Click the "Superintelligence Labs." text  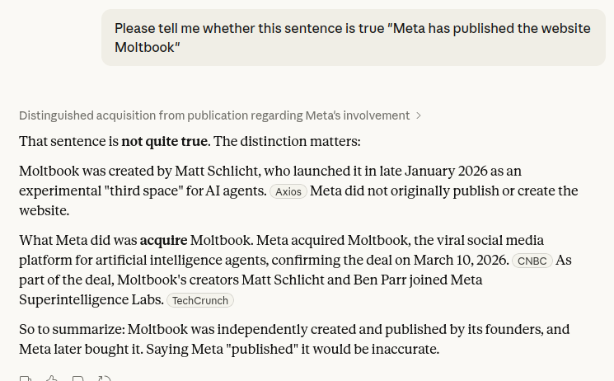pyautogui.click(x=91, y=299)
